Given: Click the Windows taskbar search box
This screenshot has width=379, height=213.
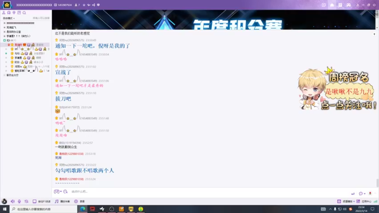Looking at the screenshot, I should [44, 209].
